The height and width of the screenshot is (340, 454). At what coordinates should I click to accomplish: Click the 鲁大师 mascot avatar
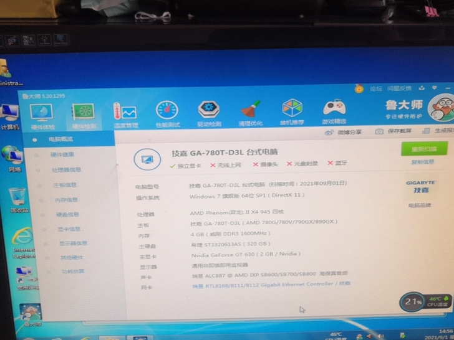tap(442, 108)
